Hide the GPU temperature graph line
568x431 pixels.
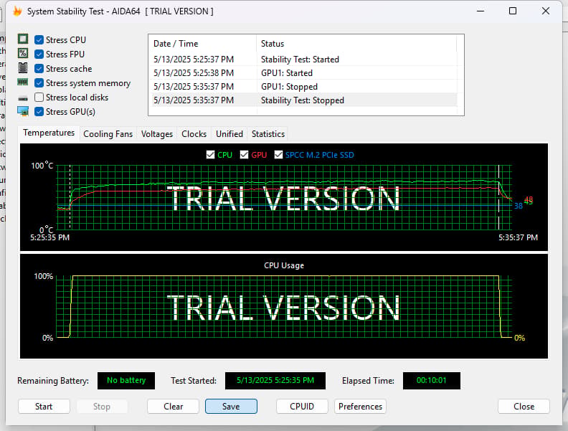(244, 155)
